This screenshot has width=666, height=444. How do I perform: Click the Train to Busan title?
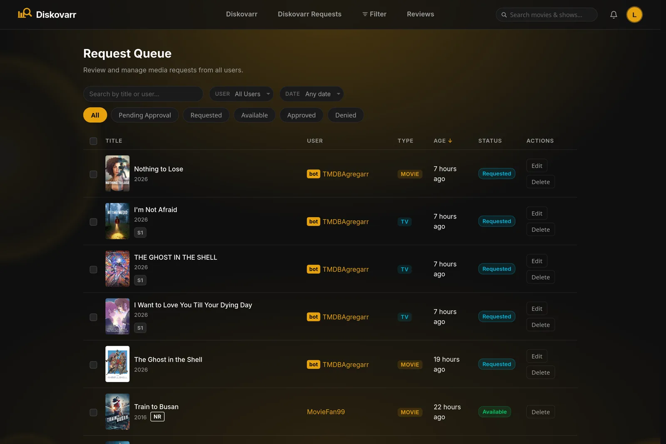tap(156, 407)
